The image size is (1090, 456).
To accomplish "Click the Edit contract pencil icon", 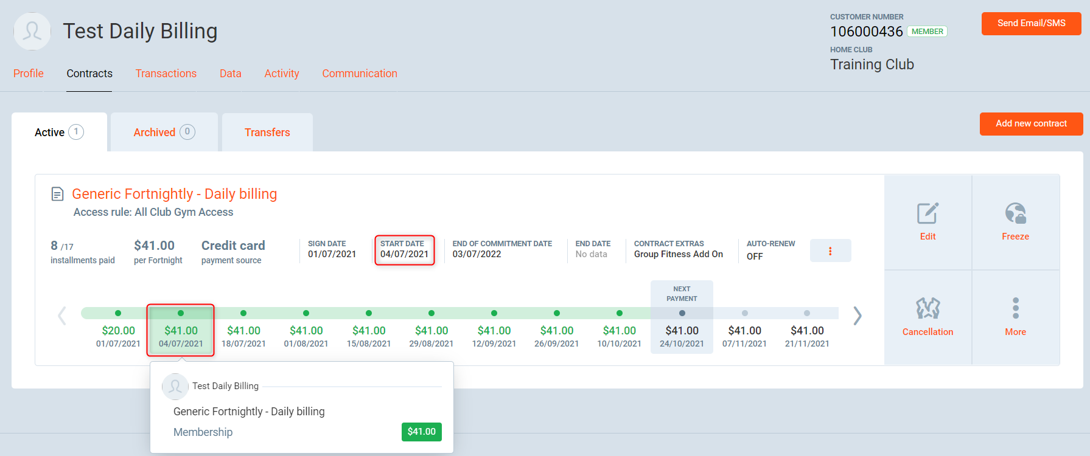I will click(928, 214).
